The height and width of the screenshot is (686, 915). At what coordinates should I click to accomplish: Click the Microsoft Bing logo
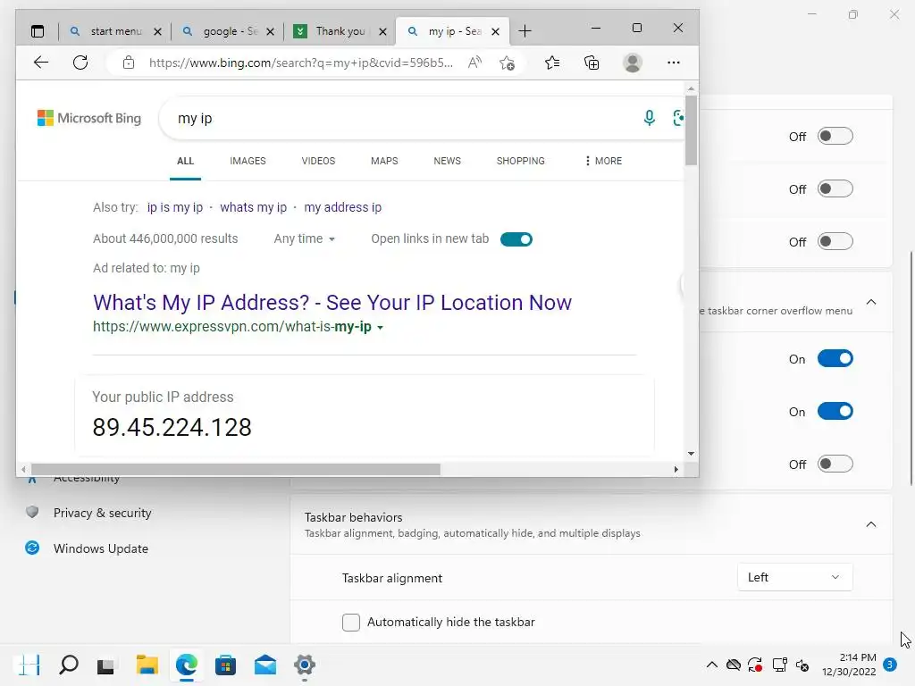[x=89, y=118]
